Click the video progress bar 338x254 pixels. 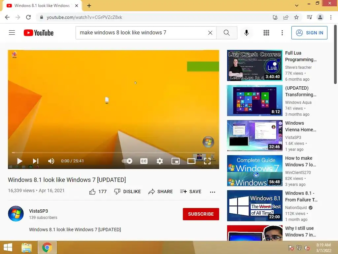[x=114, y=153]
